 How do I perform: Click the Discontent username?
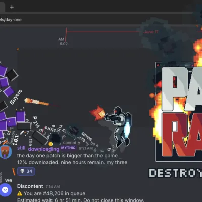[x=30, y=186]
